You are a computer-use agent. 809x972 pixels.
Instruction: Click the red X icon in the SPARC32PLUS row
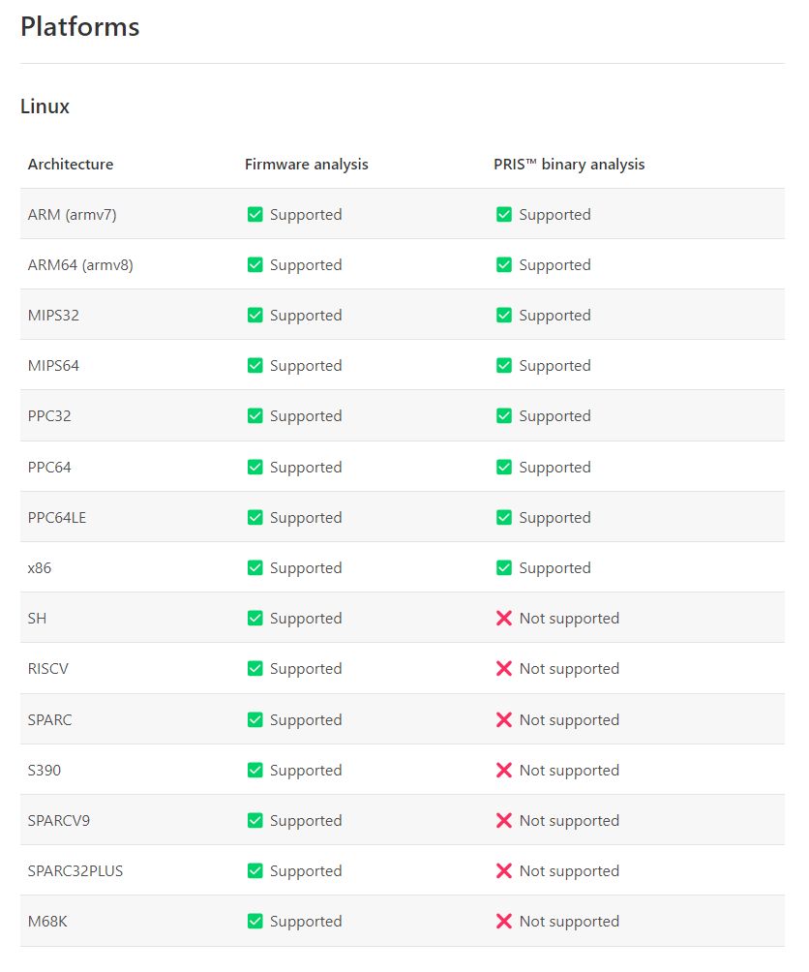click(503, 871)
